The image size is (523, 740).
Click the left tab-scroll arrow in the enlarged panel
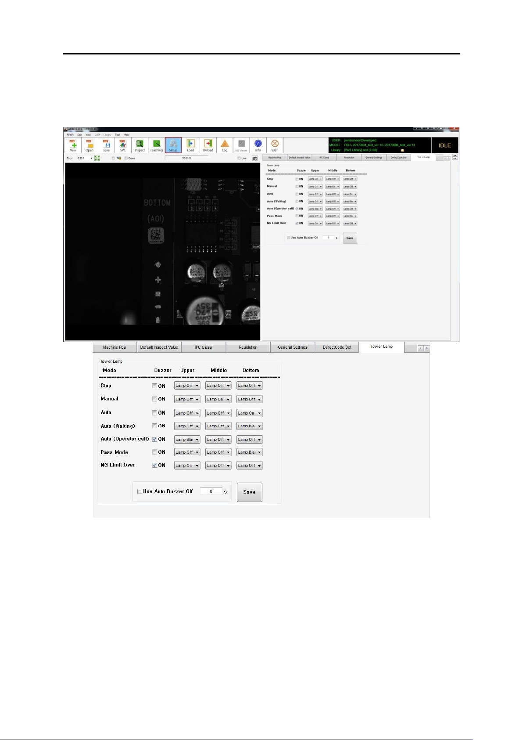click(420, 348)
